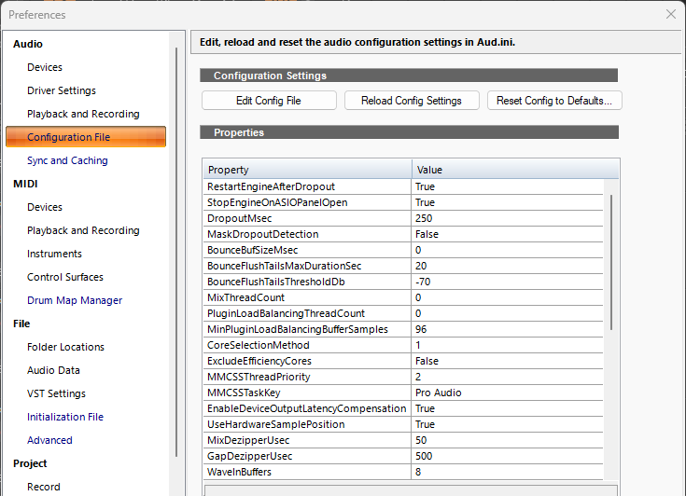
Task: Close the Preferences dialog
Action: point(671,14)
